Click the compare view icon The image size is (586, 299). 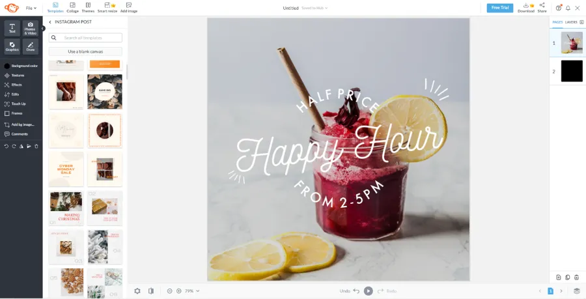[x=151, y=291]
